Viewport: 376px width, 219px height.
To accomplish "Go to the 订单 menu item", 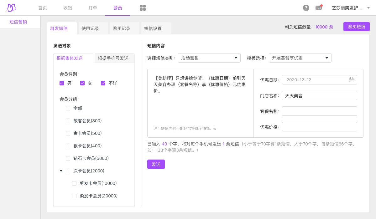I will tap(93, 8).
